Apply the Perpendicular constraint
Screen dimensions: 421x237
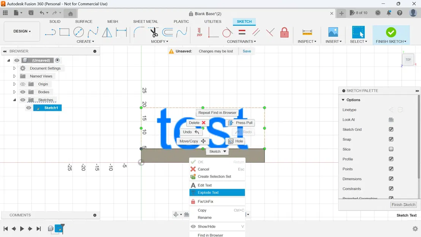[x=270, y=33]
